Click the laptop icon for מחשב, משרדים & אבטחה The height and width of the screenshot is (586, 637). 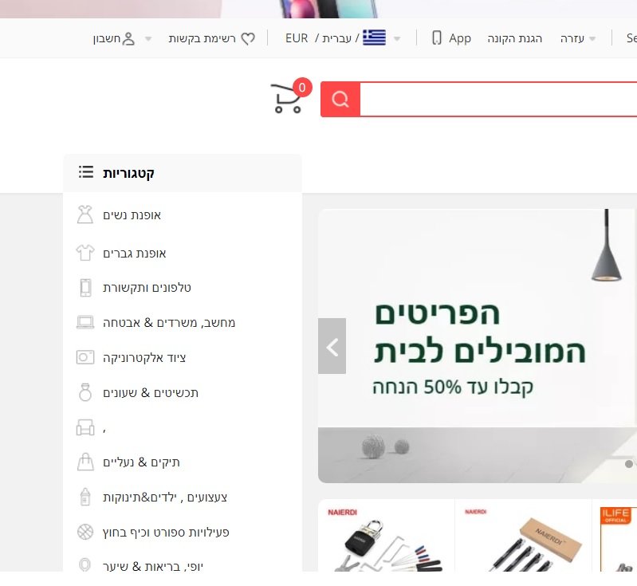tap(85, 322)
